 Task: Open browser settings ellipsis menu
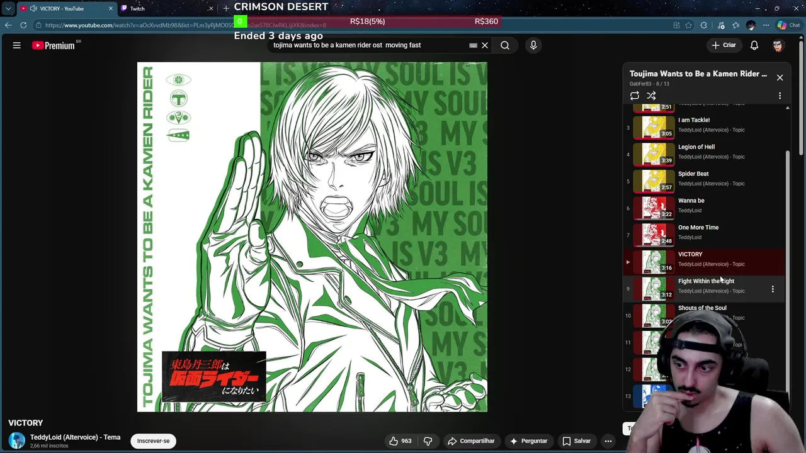coord(766,25)
